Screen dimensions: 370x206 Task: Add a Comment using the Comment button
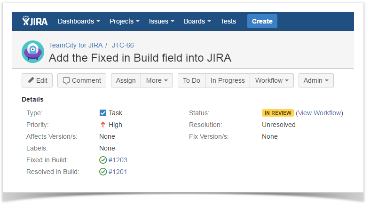tap(82, 80)
